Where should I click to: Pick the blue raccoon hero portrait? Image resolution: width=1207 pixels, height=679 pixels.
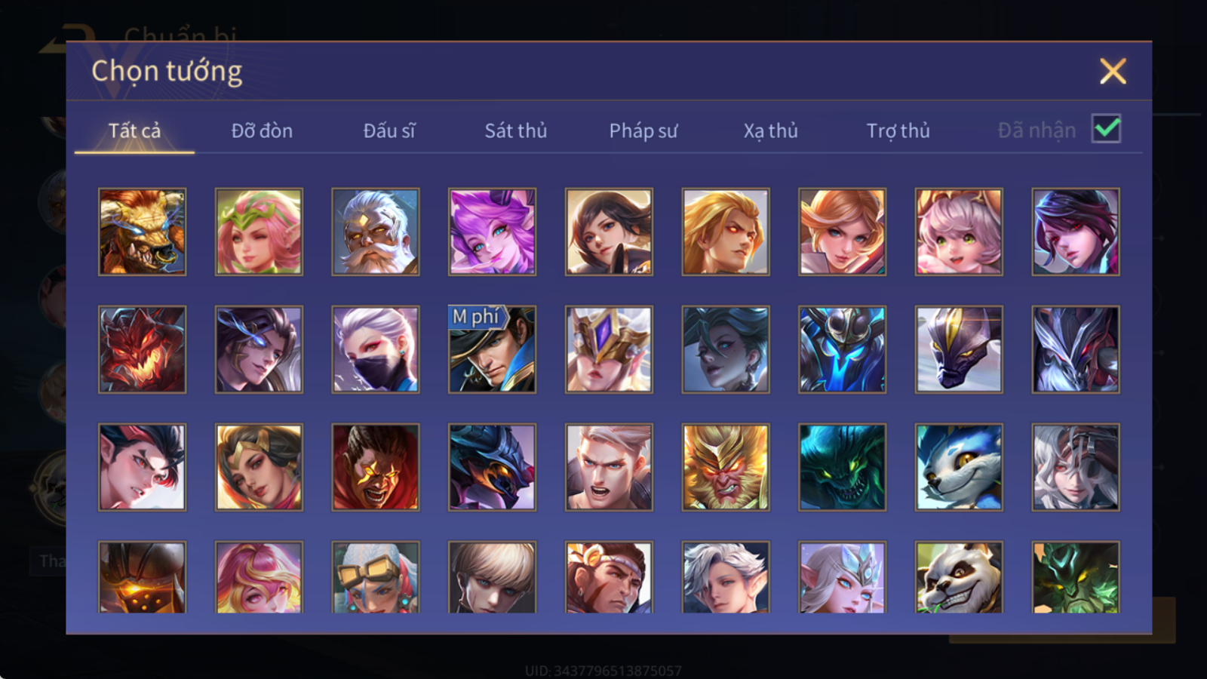pyautogui.click(x=959, y=467)
